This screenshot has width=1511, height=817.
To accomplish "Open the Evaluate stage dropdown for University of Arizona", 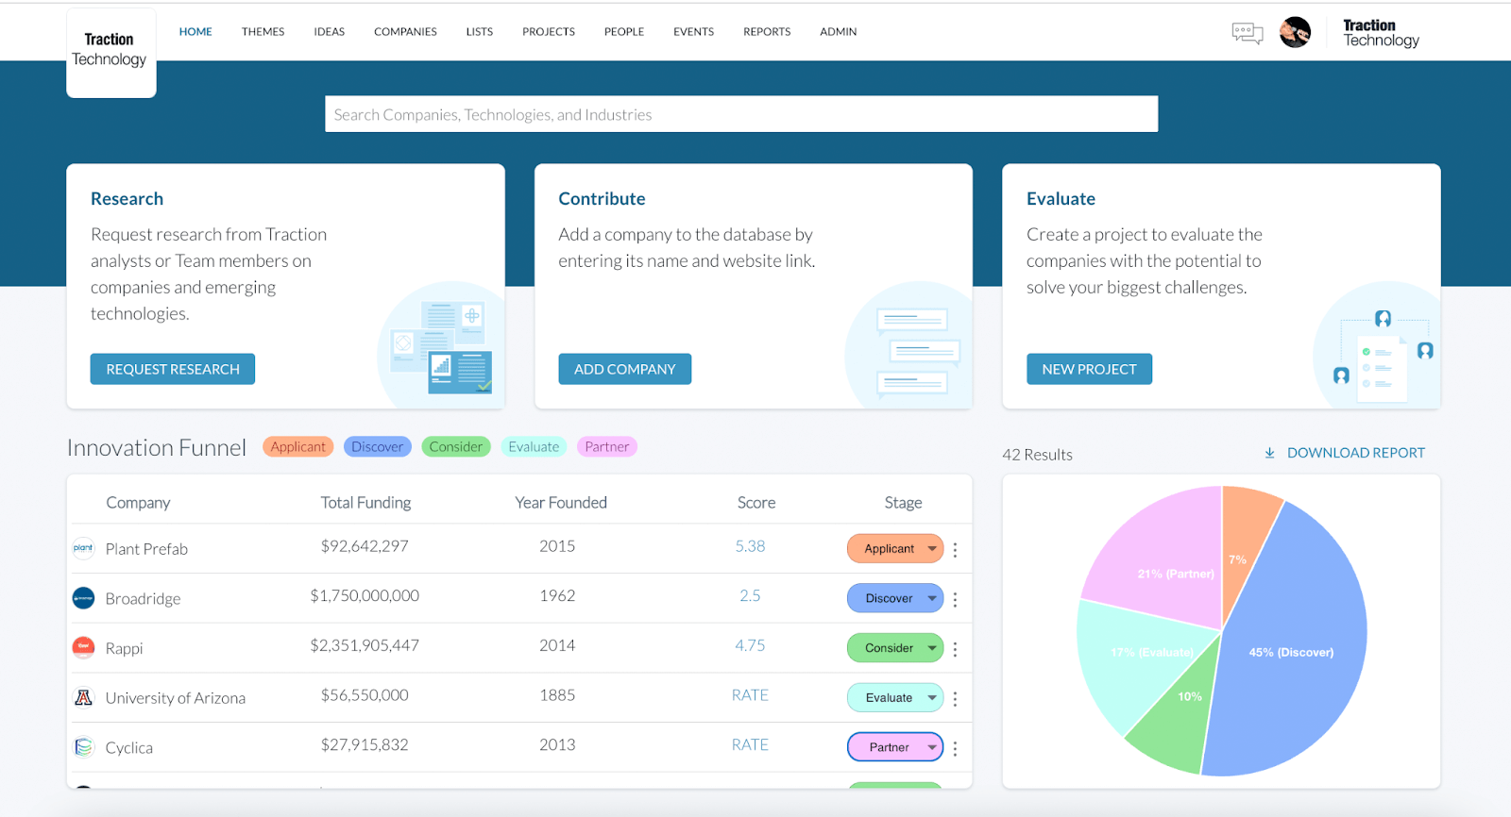I will (x=895, y=697).
